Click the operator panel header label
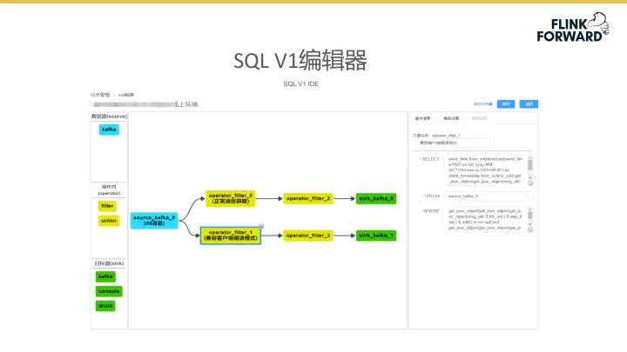Screen dimensions: 627x352 (x=109, y=190)
